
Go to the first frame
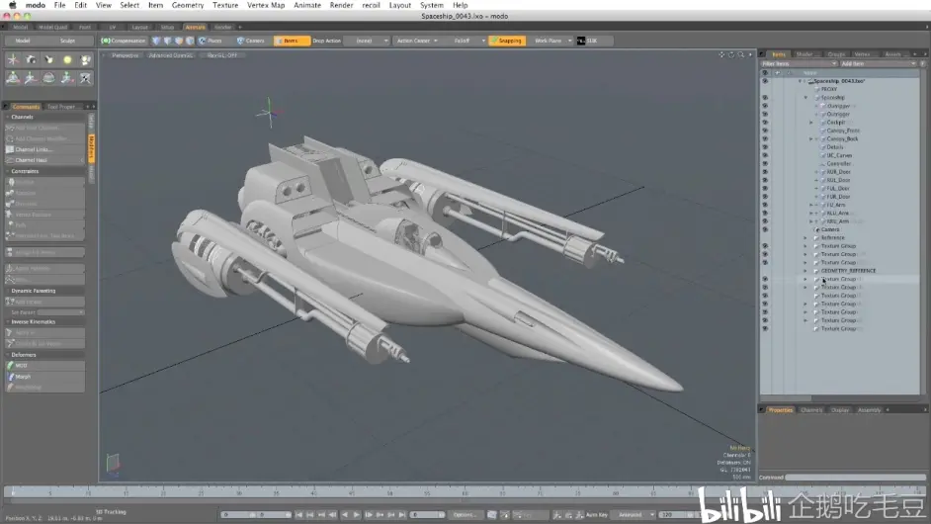point(298,514)
